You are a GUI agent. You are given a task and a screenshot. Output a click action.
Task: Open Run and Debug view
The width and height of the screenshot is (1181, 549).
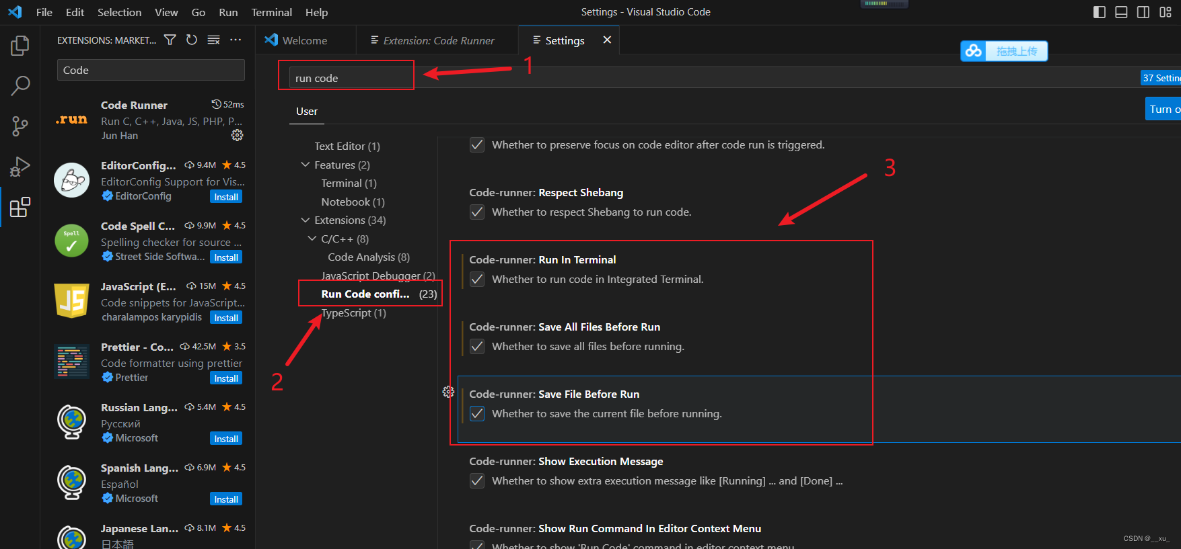[20, 166]
